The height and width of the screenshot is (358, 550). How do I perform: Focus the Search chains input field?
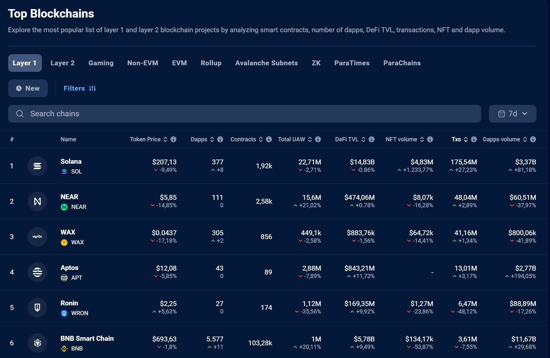pos(245,114)
